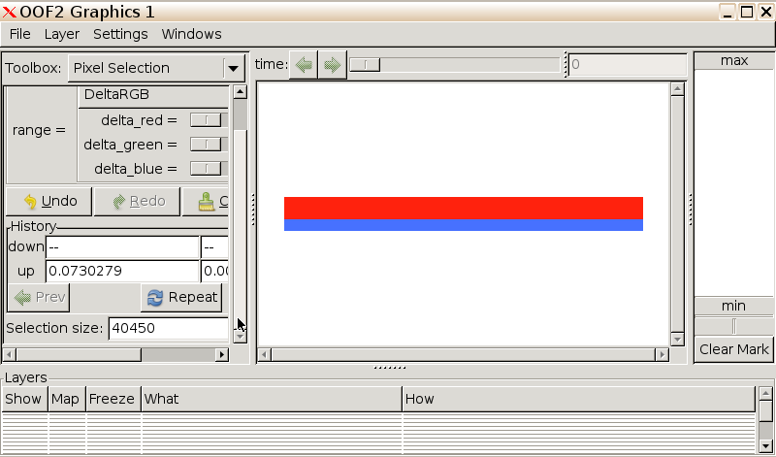Click the max label in contour panel
Viewport: 776px width, 457px height.
734,60
